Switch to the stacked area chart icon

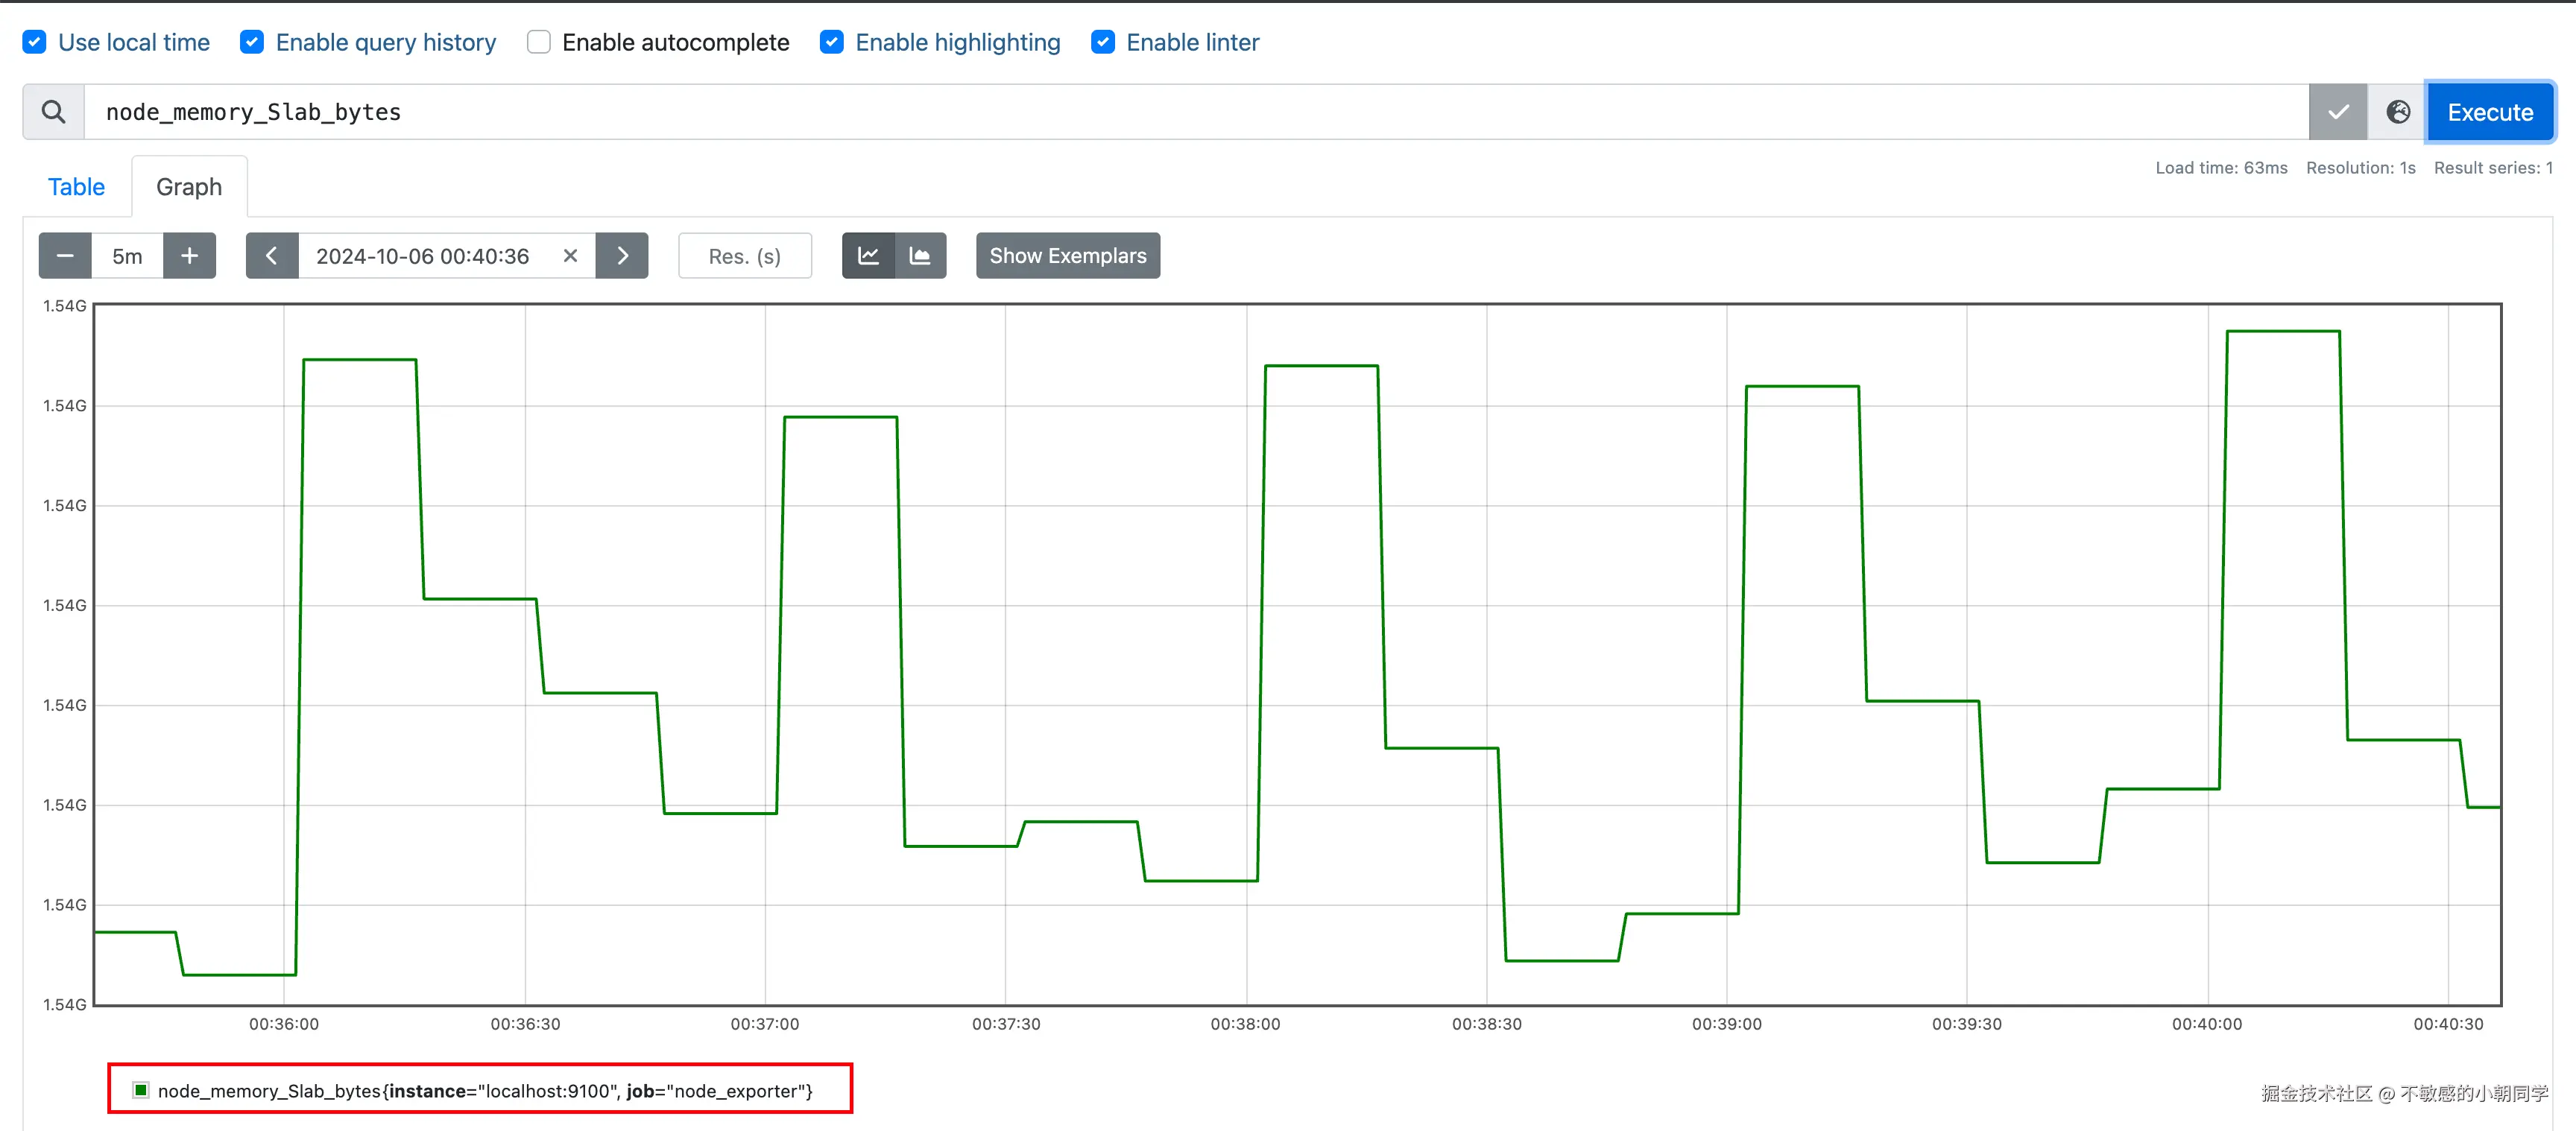point(920,256)
